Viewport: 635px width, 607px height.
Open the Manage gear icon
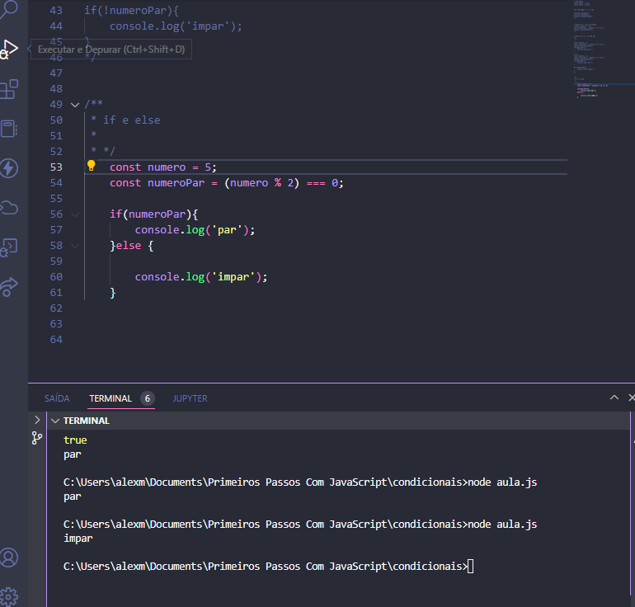[x=9, y=597]
